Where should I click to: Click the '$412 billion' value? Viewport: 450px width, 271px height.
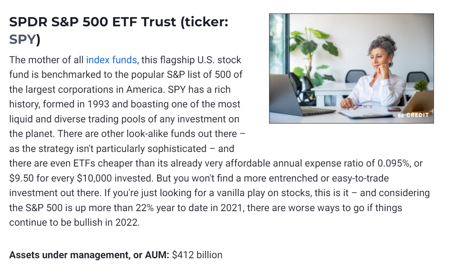[197, 255]
